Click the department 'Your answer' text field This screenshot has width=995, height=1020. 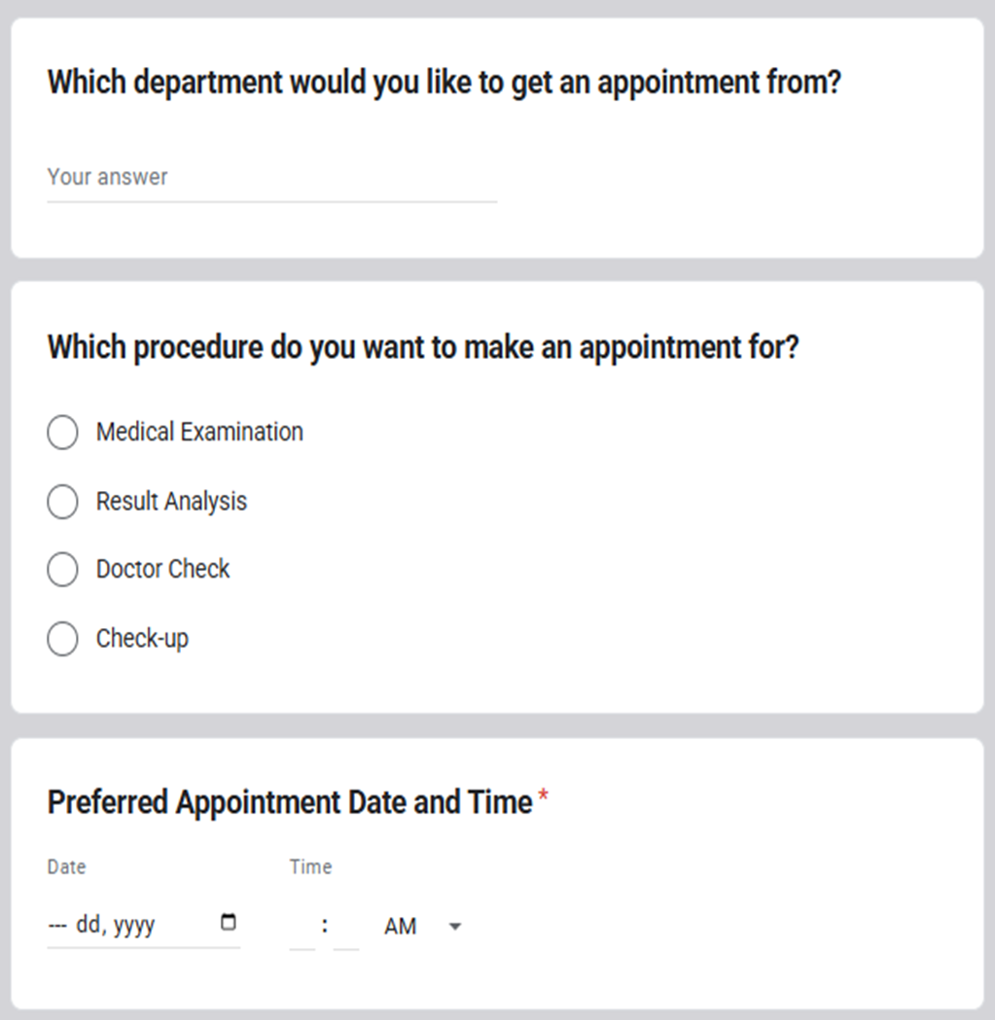(x=271, y=178)
